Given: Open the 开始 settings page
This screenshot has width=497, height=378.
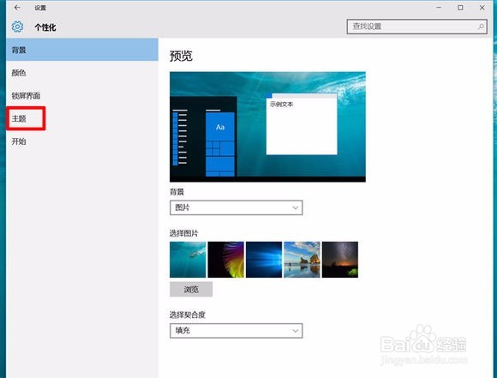Looking at the screenshot, I should pyautogui.click(x=82, y=141).
